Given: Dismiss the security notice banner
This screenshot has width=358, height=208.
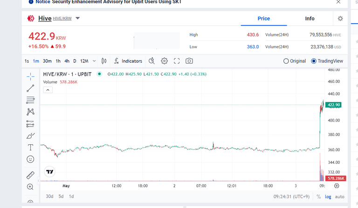Looking at the screenshot, I should [338, 2].
